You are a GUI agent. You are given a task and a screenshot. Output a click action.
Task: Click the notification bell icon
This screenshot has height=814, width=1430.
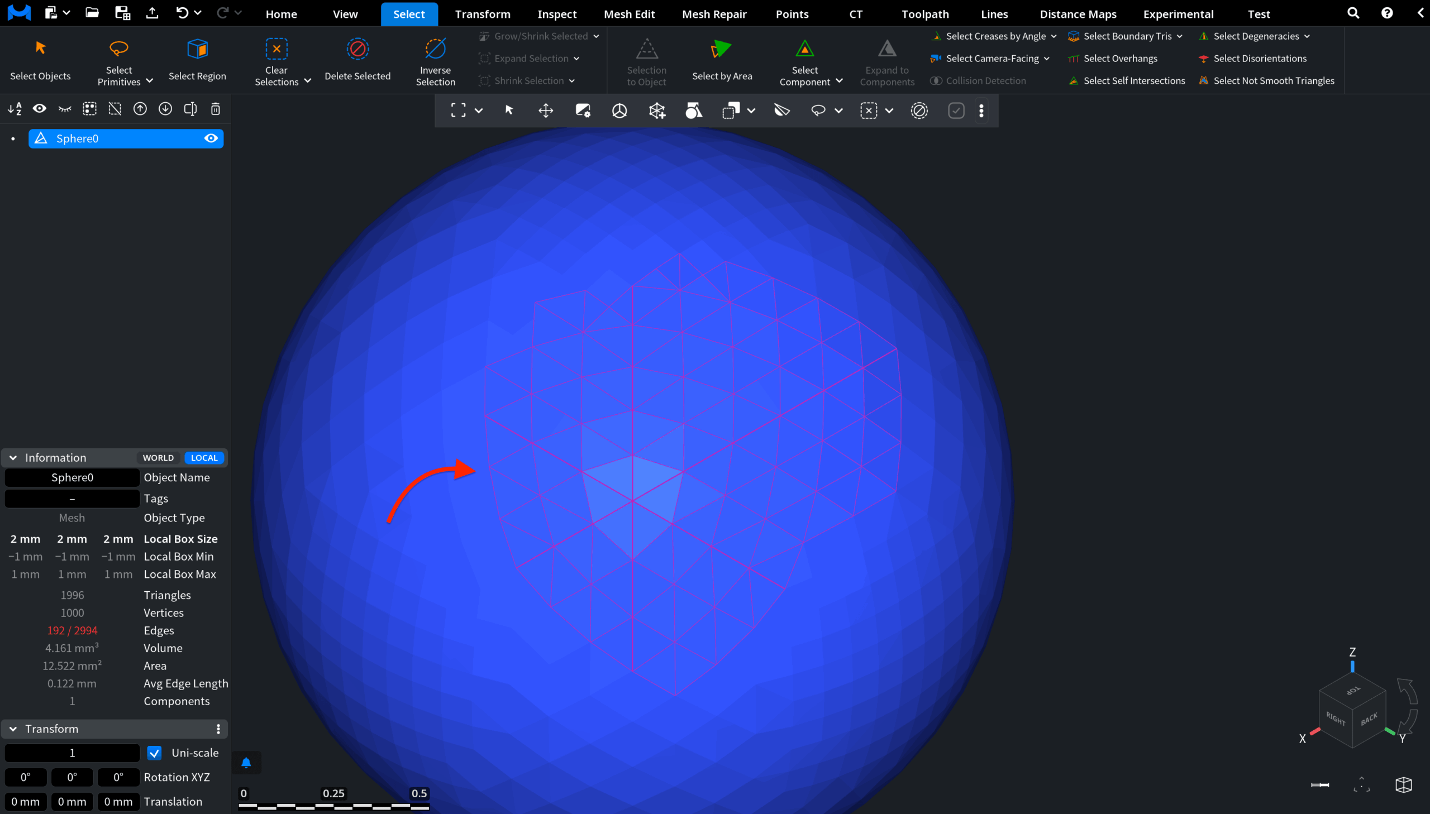coord(246,763)
